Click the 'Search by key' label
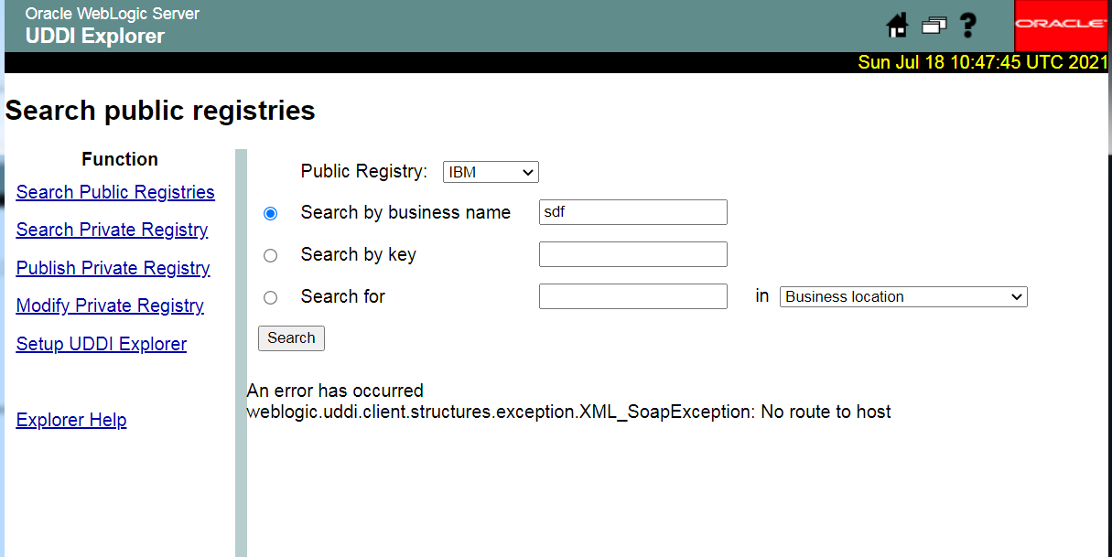Image resolution: width=1112 pixels, height=557 pixels. click(x=359, y=254)
